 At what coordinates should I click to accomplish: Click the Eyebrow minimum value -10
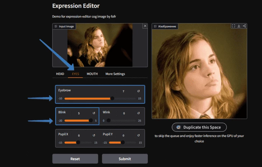pyautogui.click(x=60, y=99)
